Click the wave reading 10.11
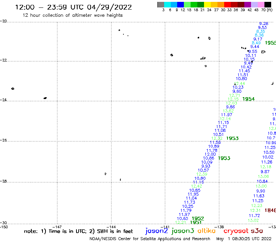 [251, 55]
